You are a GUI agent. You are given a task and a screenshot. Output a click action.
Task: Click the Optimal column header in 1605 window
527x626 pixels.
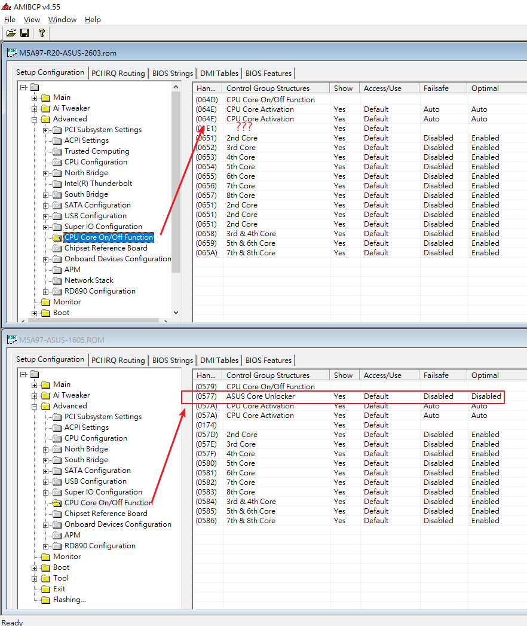coord(497,375)
